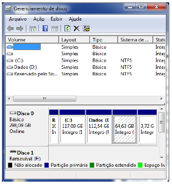Click the horizontal scrollbar right arrow
The image size is (172, 184).
(161, 99)
